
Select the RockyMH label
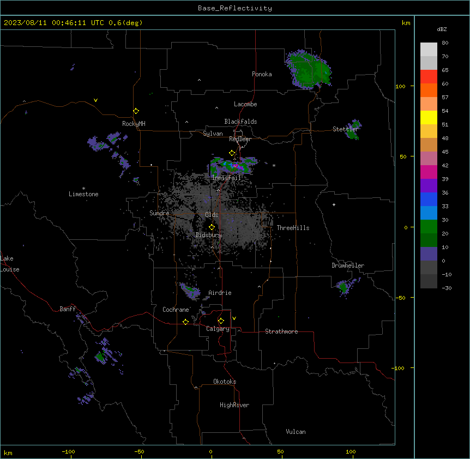coord(134,124)
